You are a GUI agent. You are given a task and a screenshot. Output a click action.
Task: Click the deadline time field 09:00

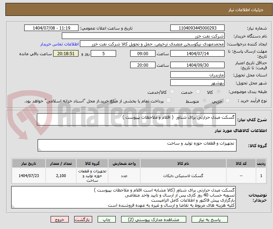pyautogui.click(x=142, y=53)
